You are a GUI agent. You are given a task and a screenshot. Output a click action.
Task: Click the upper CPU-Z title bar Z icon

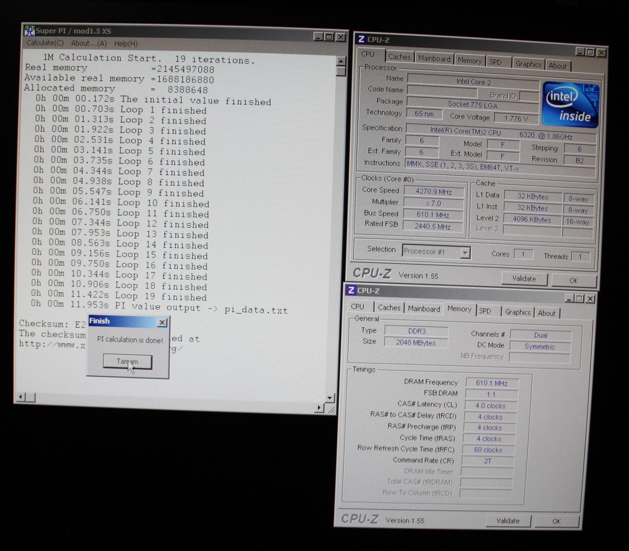[361, 39]
